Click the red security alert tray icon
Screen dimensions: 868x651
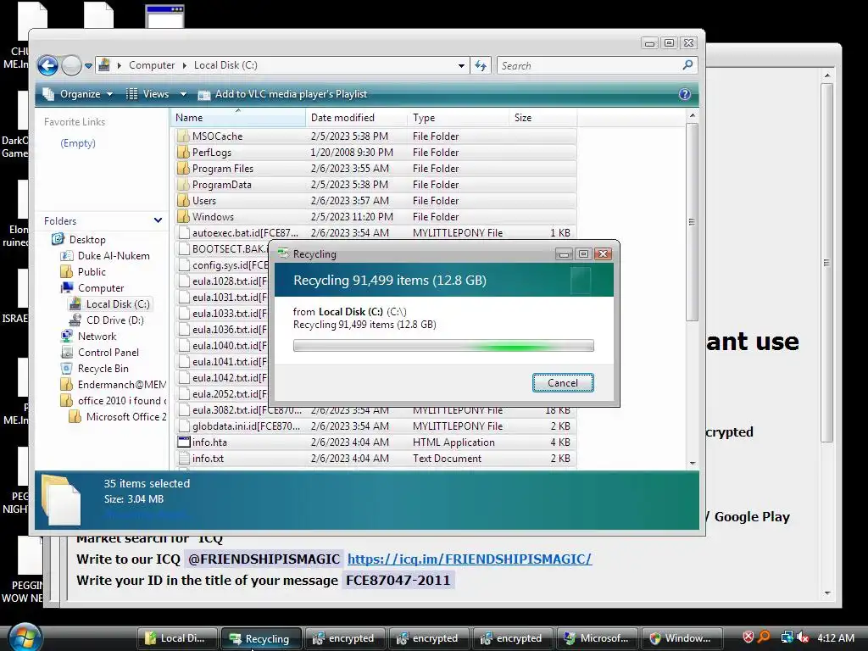748,637
